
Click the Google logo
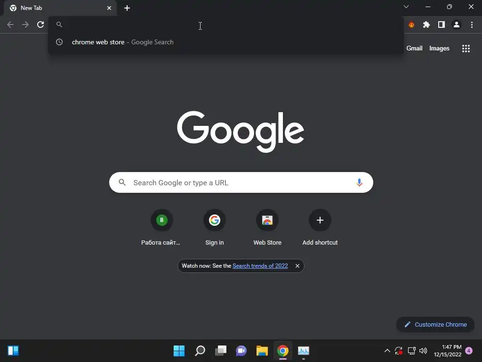241,132
